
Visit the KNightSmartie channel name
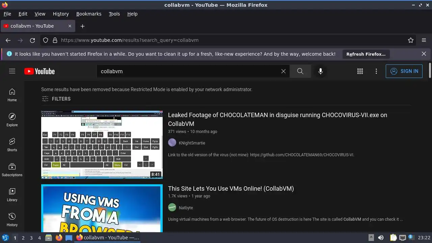192,143
